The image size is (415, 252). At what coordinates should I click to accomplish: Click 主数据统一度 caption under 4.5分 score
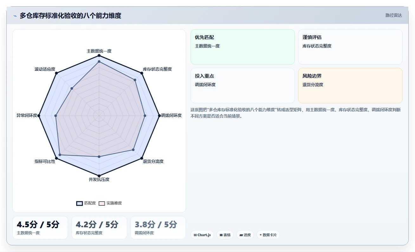(28, 233)
